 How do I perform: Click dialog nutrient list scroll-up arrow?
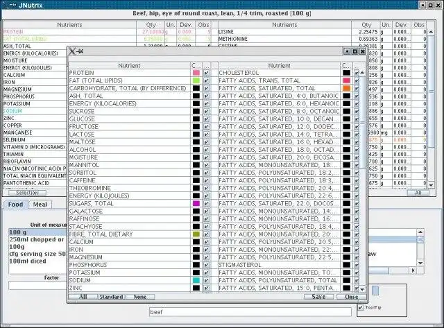coord(362,73)
